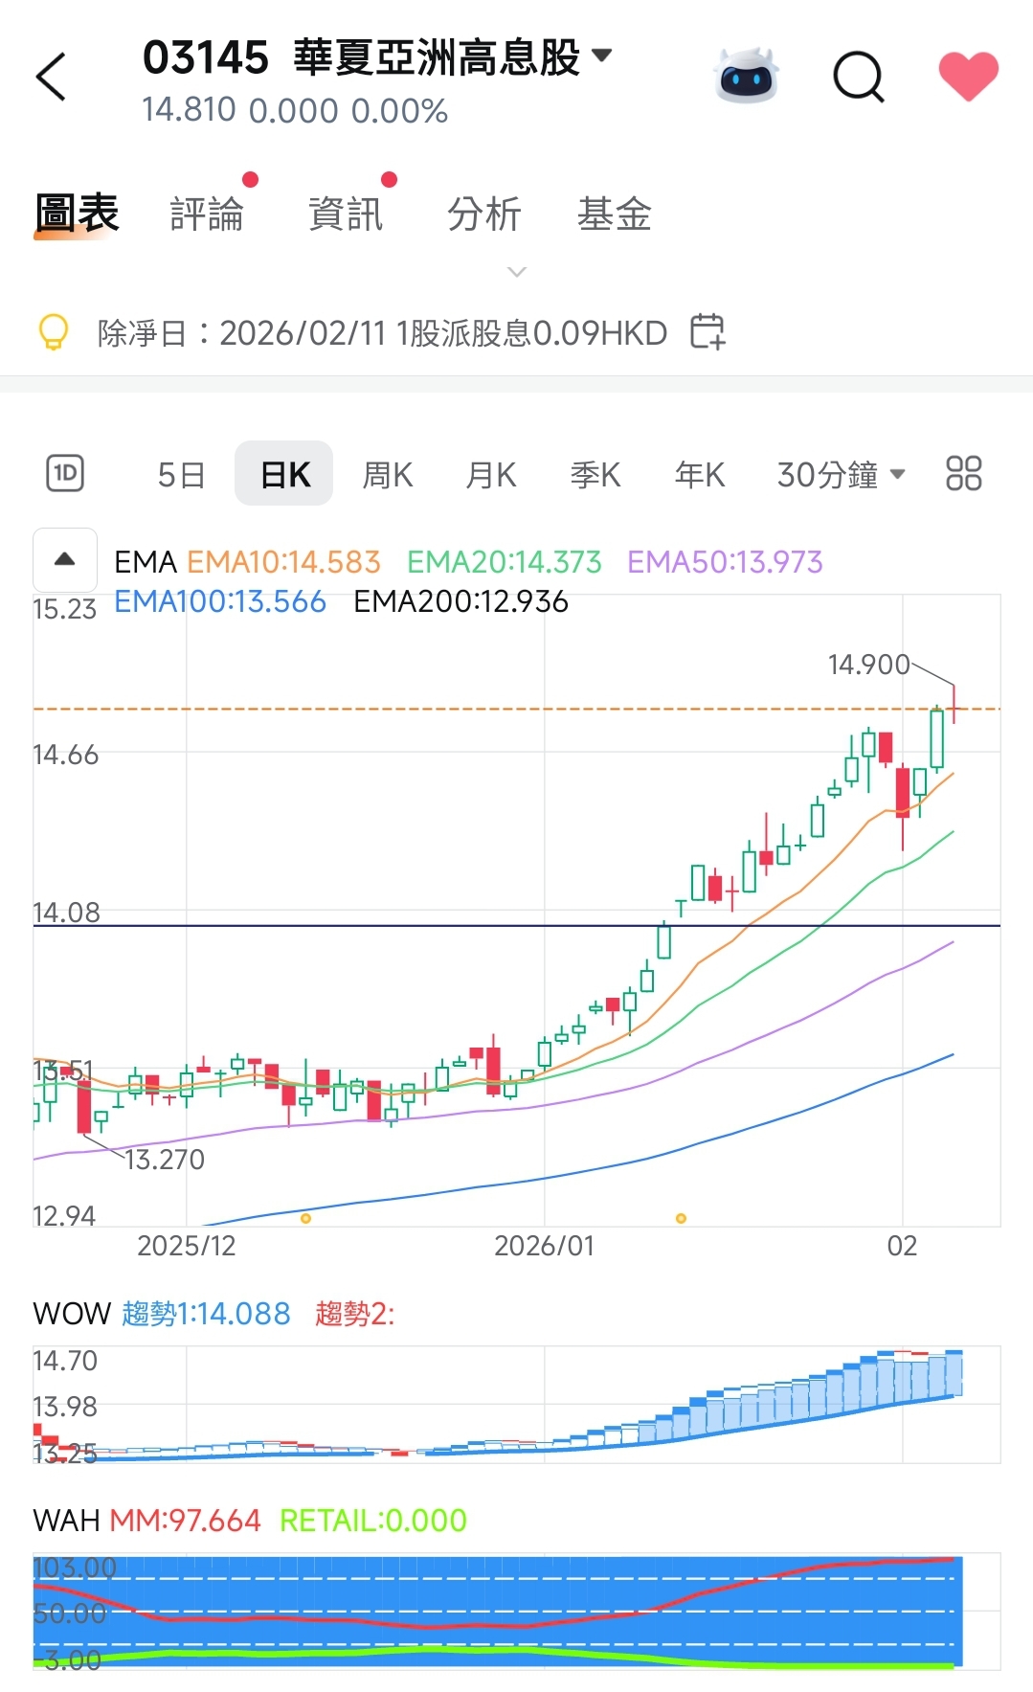Tap the WAH indicator name
1033x1692 pixels.
(66, 1521)
